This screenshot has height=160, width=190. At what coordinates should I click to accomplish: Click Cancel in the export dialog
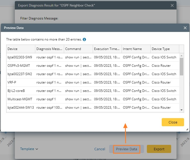point(100,149)
